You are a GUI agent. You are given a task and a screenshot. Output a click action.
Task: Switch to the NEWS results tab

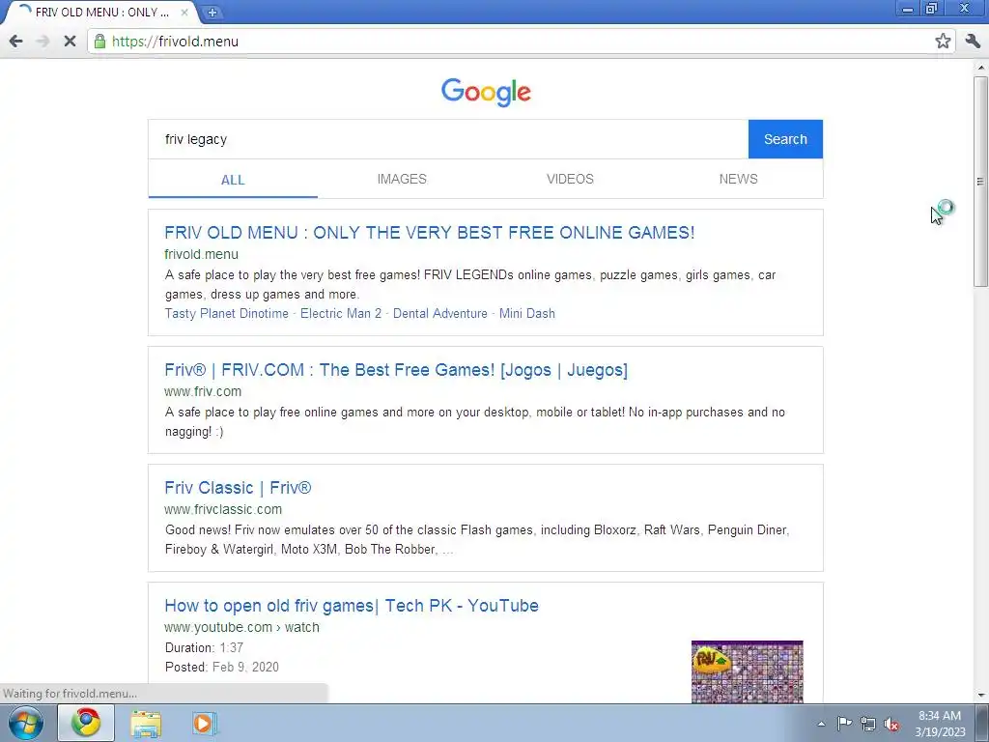click(739, 179)
